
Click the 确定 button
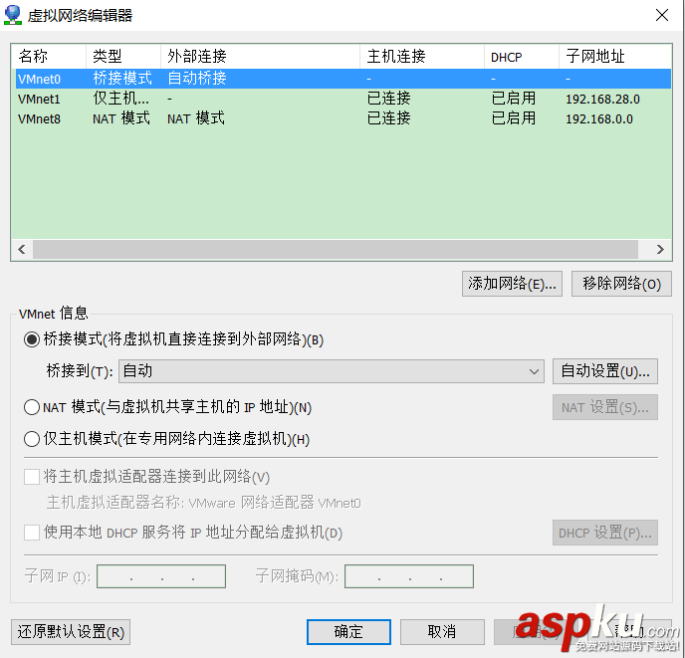348,632
